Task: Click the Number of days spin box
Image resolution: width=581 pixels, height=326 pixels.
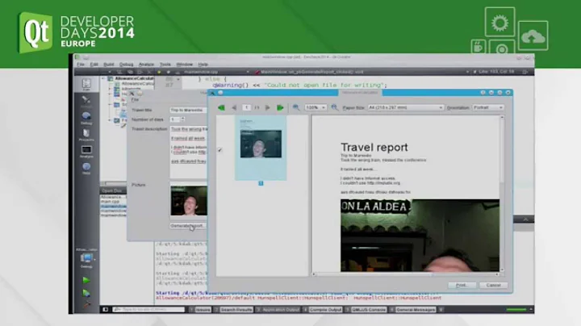Action: (x=178, y=119)
